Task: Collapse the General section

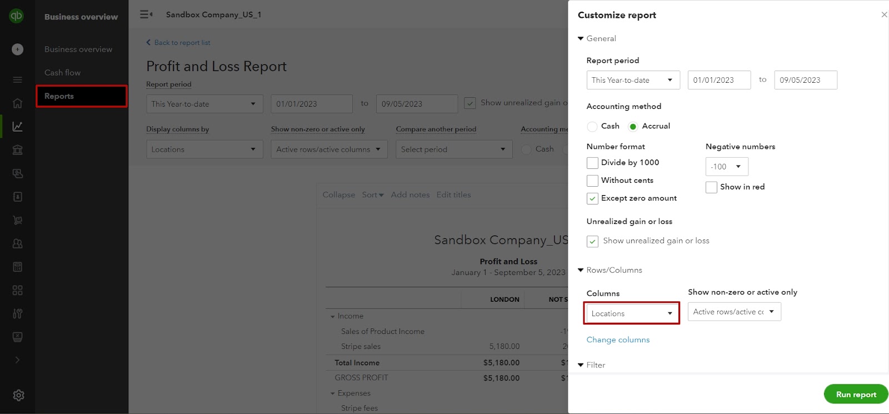Action: click(581, 38)
